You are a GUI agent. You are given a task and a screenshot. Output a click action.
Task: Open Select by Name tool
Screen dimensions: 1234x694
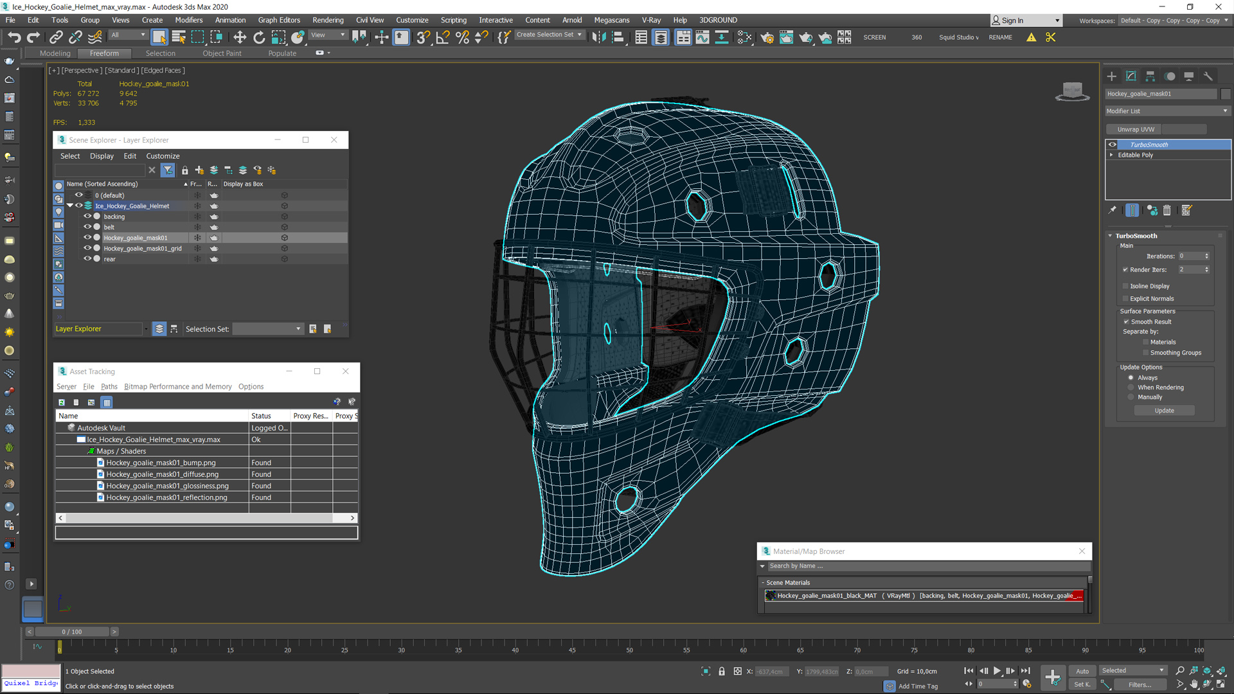179,37
